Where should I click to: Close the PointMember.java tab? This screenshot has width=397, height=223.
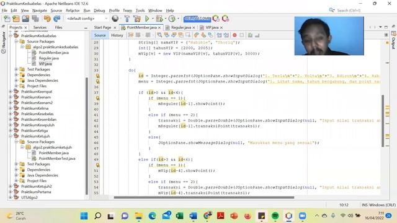pyautogui.click(x=159, y=27)
